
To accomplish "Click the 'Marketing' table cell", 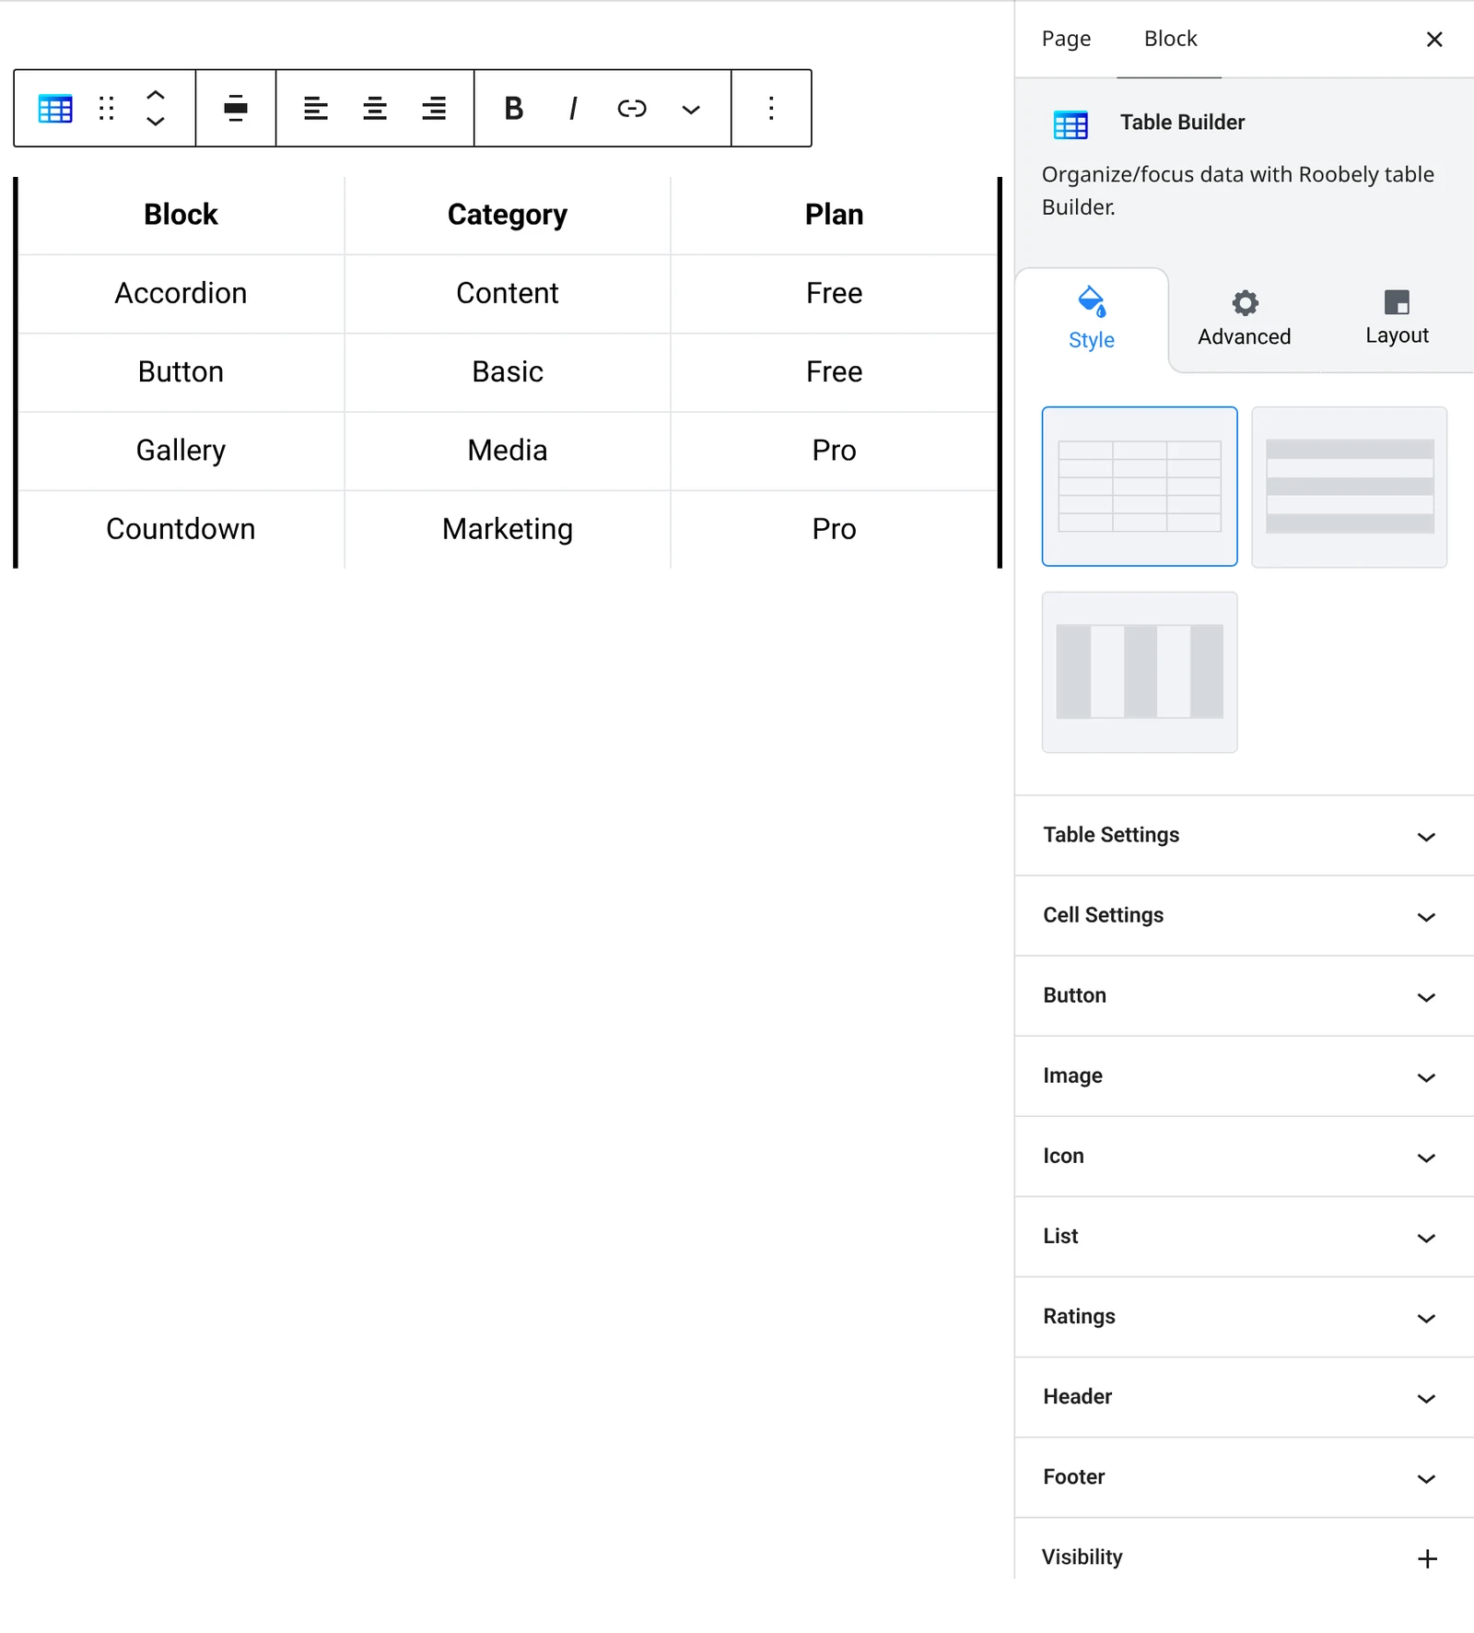I will coord(508,530).
